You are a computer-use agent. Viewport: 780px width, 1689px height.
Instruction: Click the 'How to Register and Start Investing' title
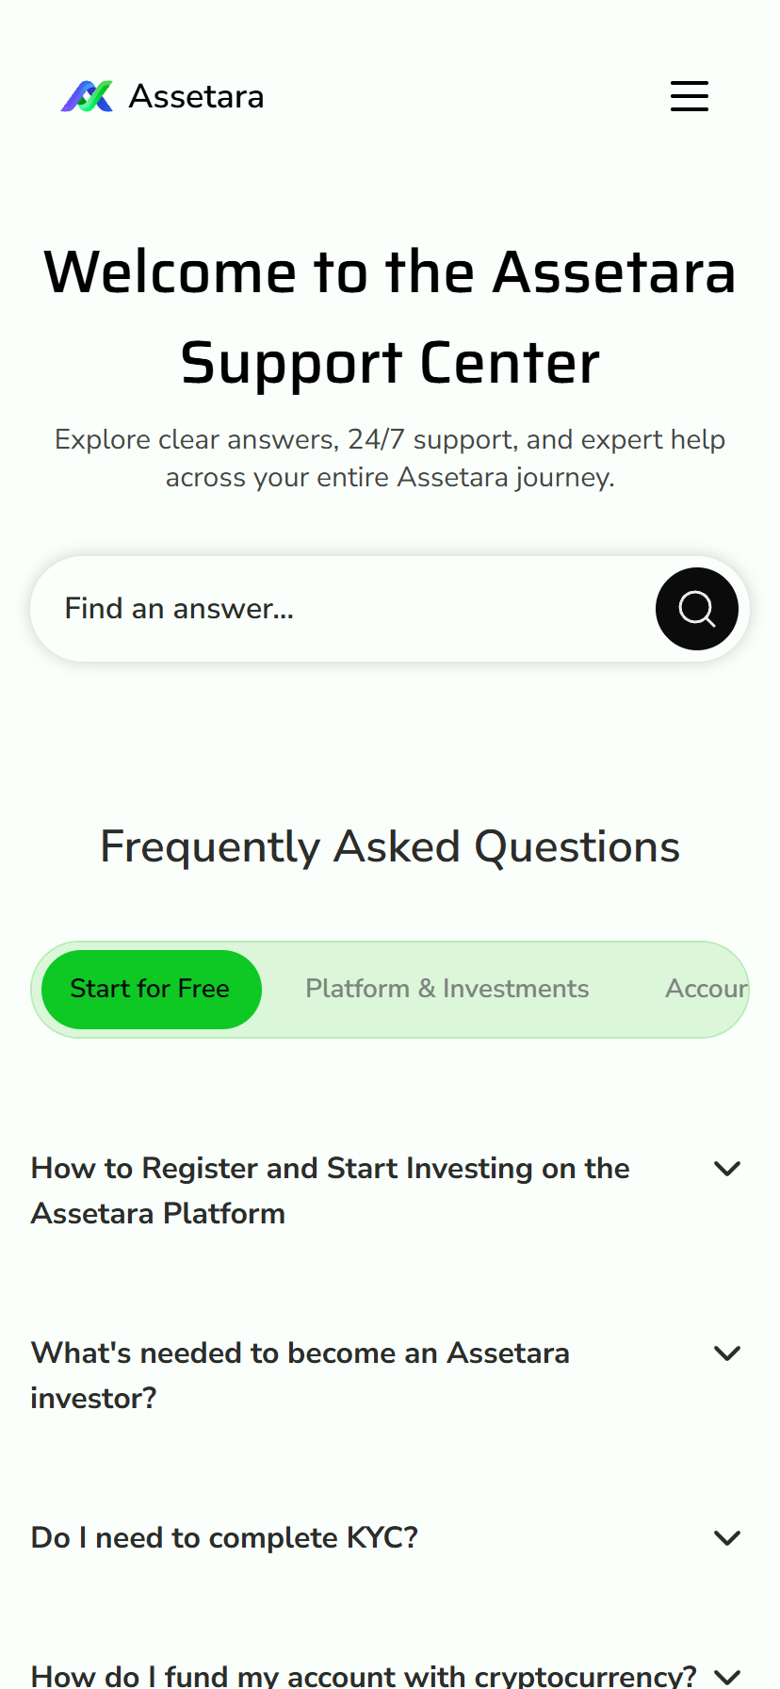[330, 1189]
